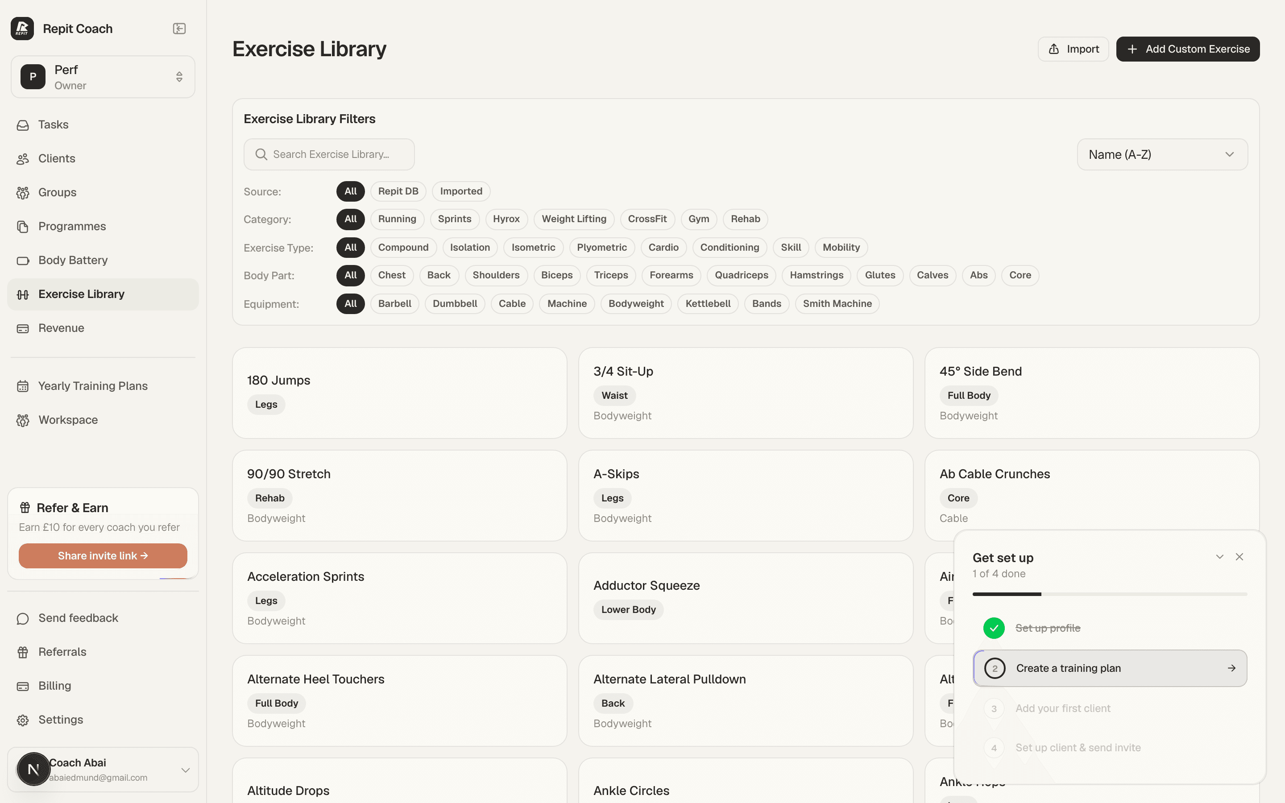Open the Adductor Squeeze card
Image resolution: width=1285 pixels, height=803 pixels.
(x=746, y=598)
